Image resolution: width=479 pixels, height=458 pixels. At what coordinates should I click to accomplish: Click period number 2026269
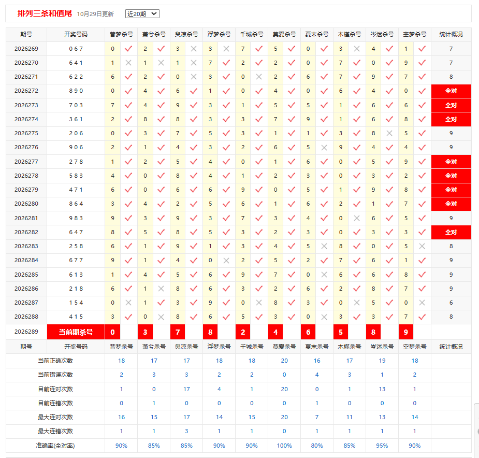(x=26, y=49)
